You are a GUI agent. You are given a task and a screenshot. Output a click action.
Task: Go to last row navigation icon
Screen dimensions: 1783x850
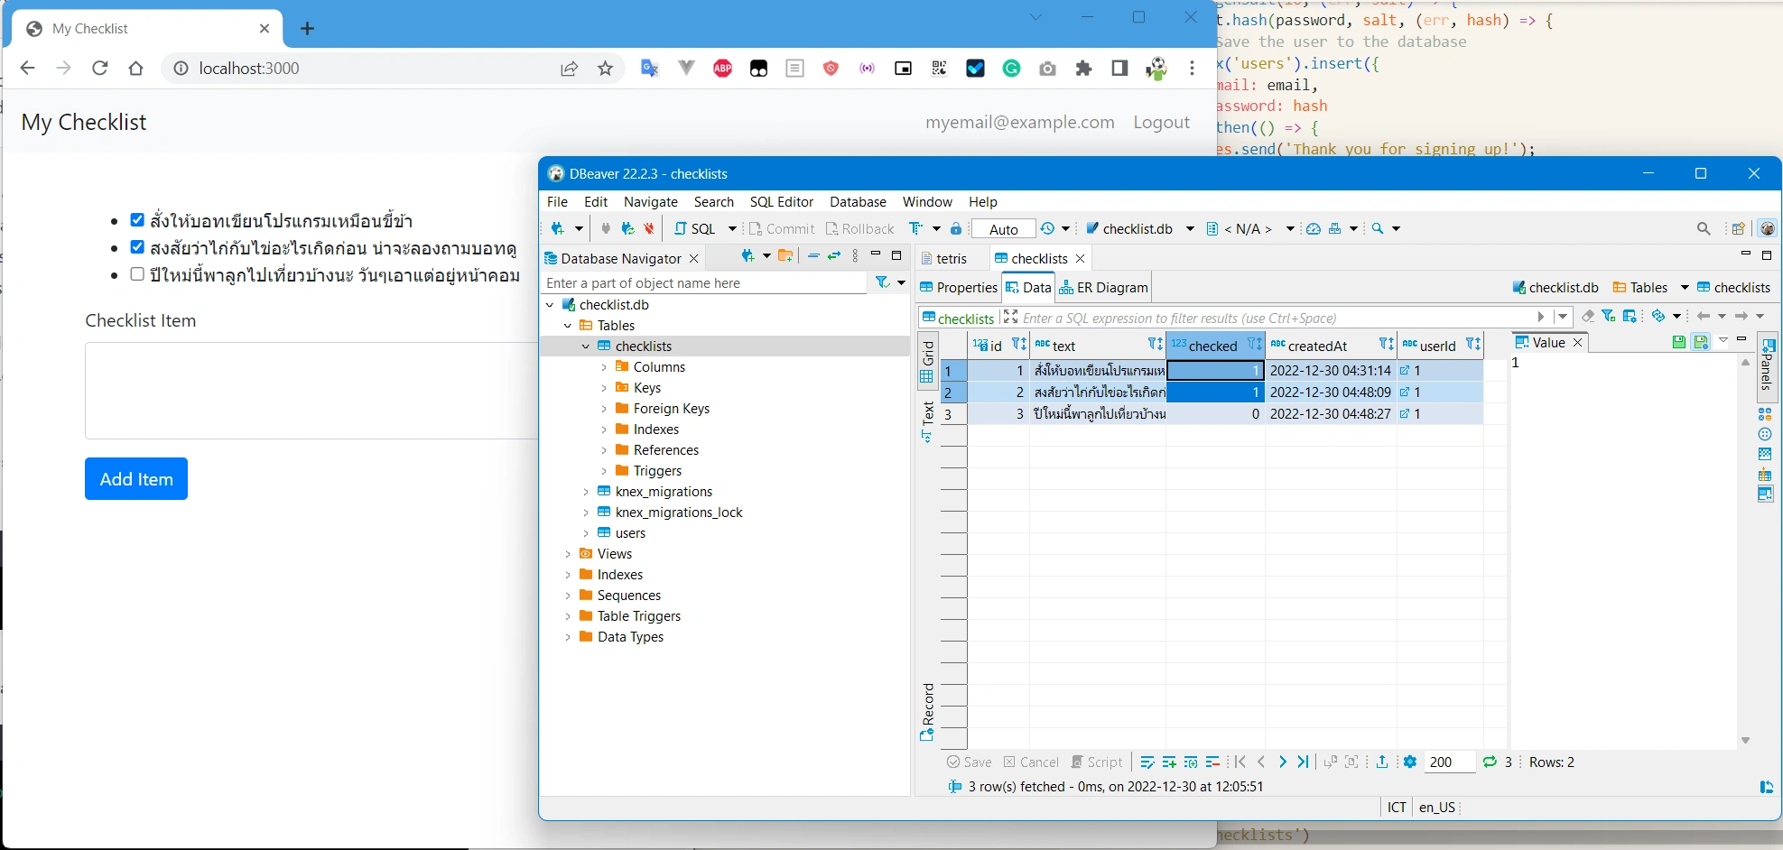(x=1303, y=762)
